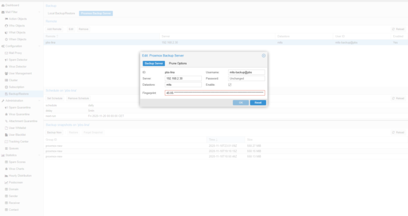Open User Blacklist via its dark file icon

[6, 135]
